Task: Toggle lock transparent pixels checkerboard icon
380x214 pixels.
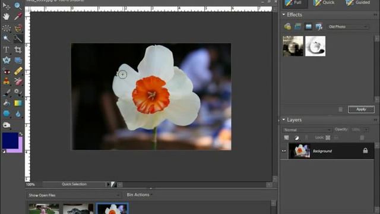Action: 328,137
